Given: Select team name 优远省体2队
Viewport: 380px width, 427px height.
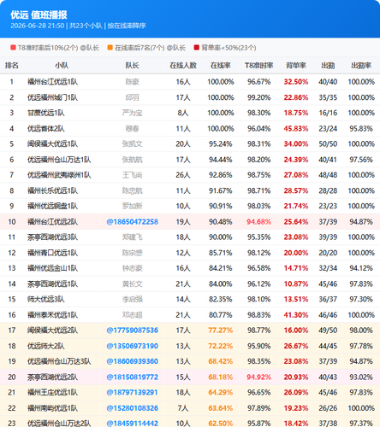Looking at the screenshot, I should click(46, 129).
